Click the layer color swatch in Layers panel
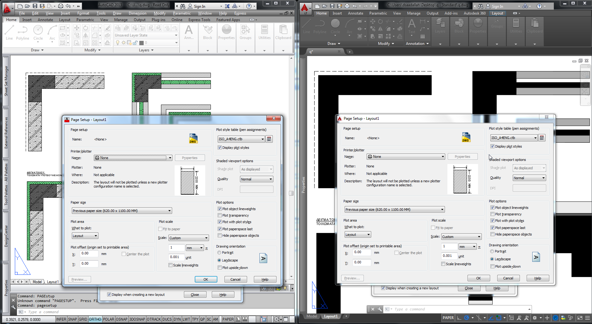 (x=142, y=42)
